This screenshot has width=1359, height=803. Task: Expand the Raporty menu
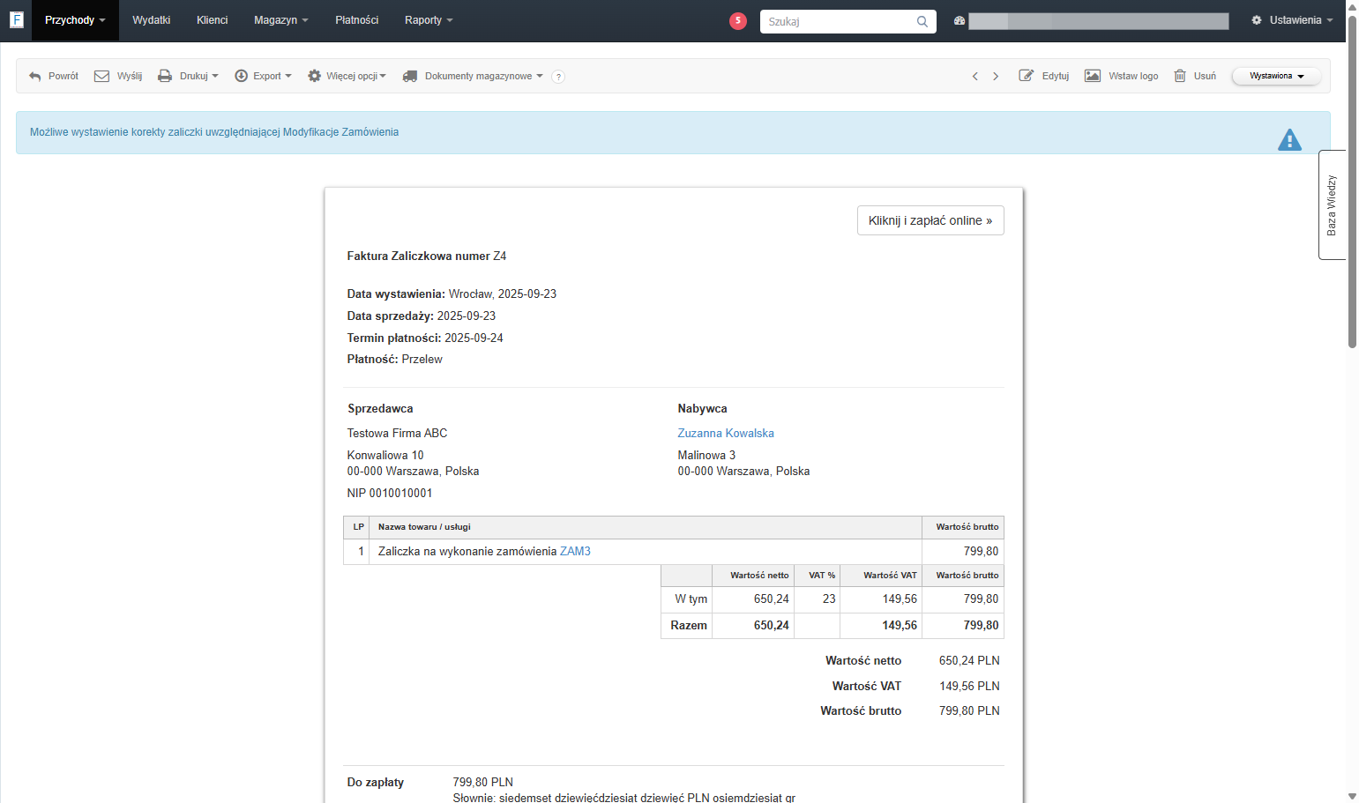tap(429, 20)
